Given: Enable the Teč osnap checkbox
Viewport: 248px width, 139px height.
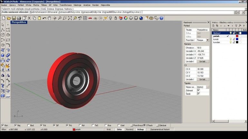Looking at the screenshot, I should coord(93,125).
